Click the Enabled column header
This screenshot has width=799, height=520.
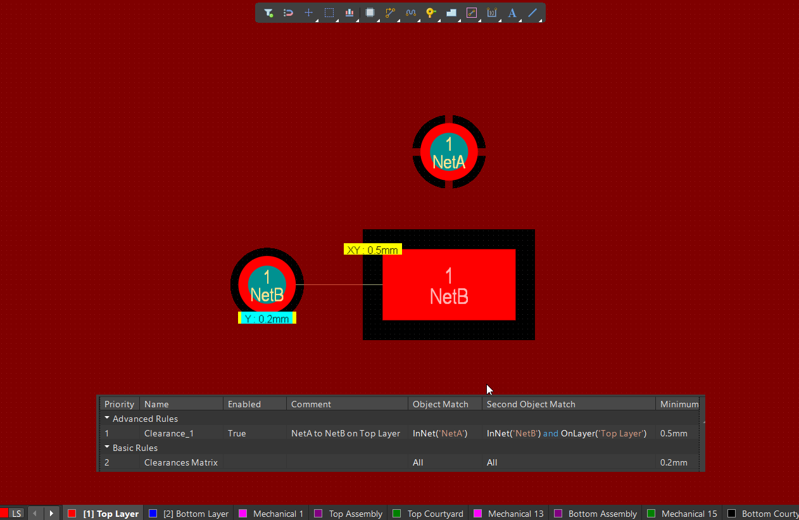pos(255,404)
